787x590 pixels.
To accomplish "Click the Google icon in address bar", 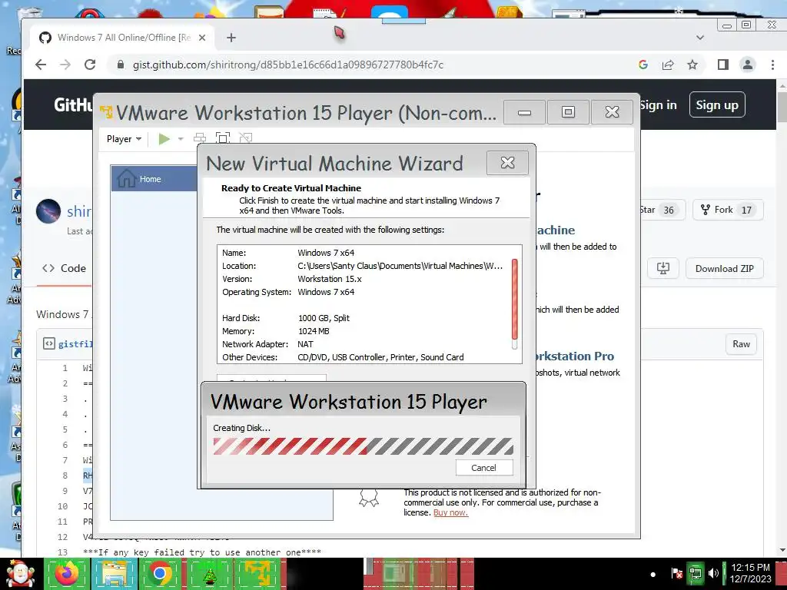I will pos(643,65).
